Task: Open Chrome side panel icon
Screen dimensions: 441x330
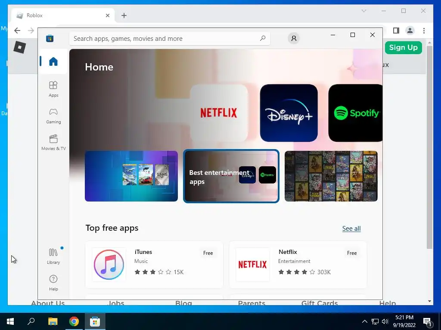Action: [396, 31]
